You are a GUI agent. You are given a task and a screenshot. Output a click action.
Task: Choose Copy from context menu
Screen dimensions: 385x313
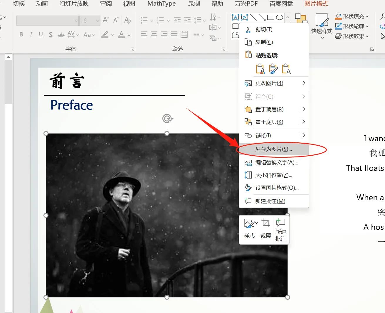[274, 42]
